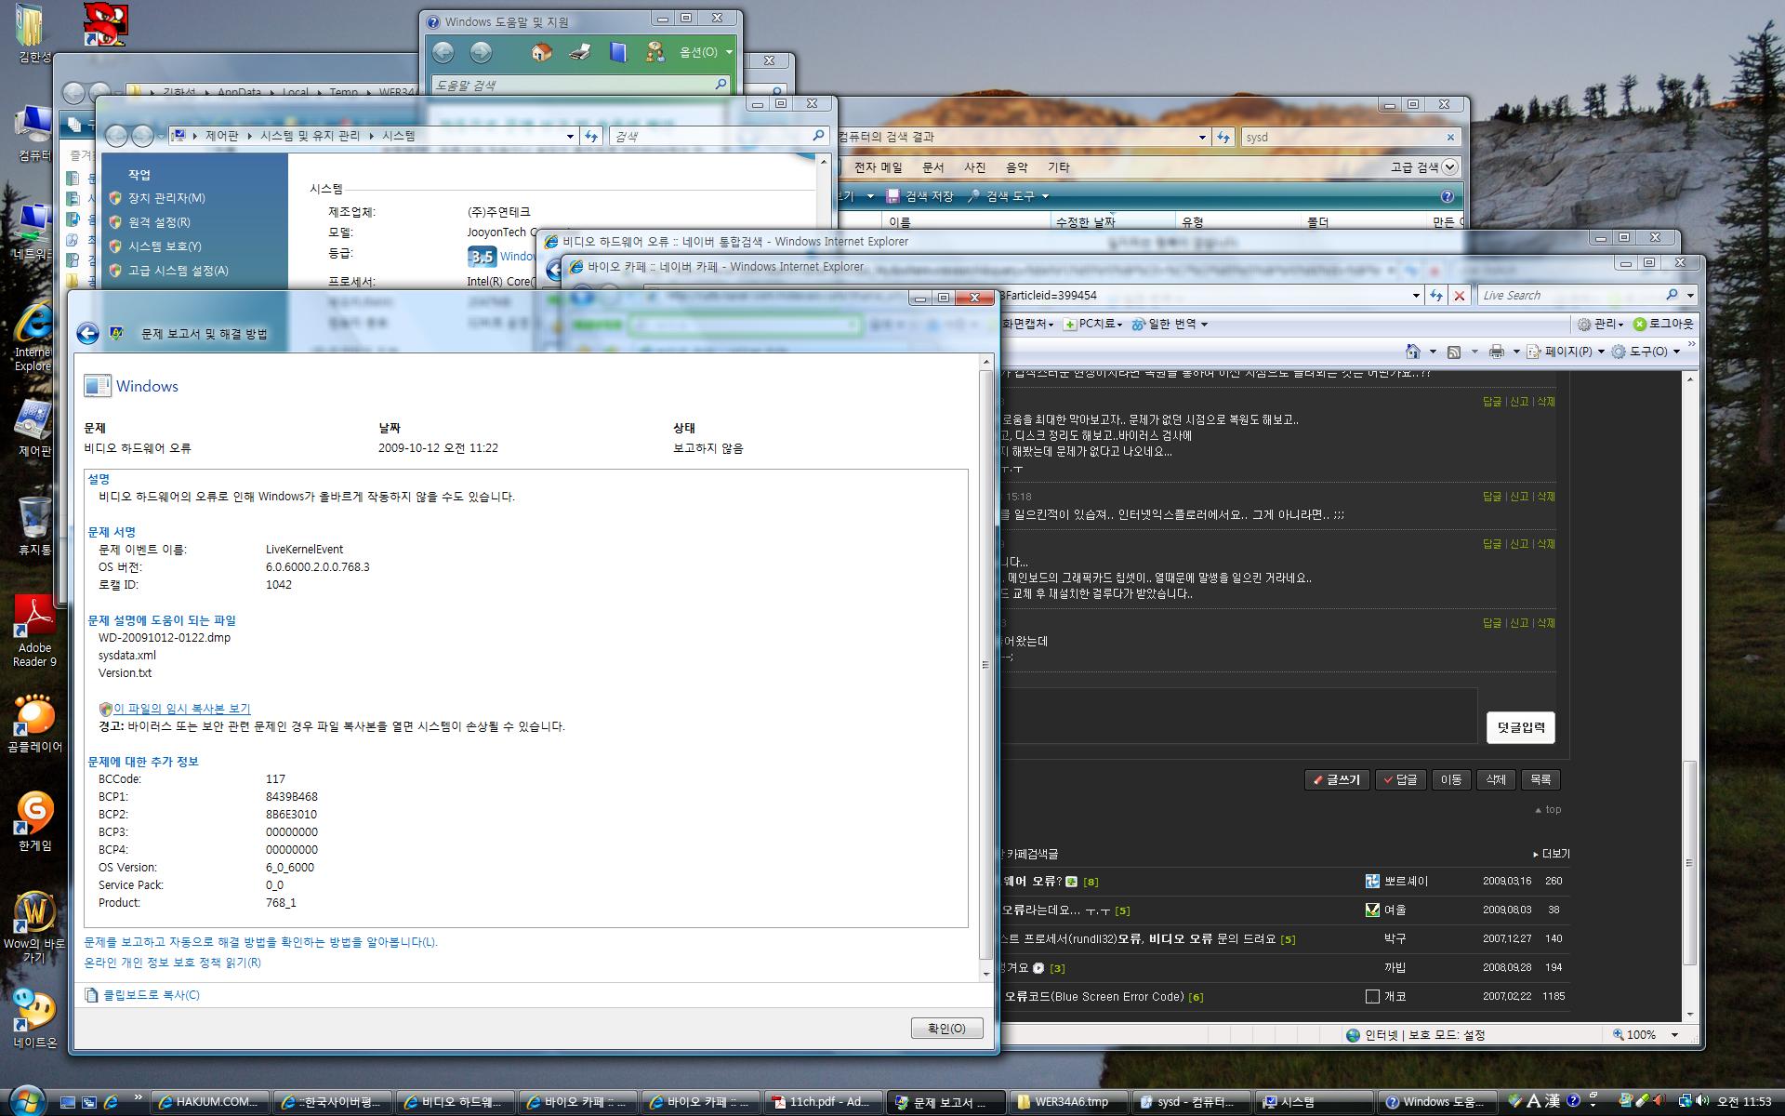The height and width of the screenshot is (1116, 1785).
Task: Click the Live Search magnifier icon
Action: [x=1672, y=295]
